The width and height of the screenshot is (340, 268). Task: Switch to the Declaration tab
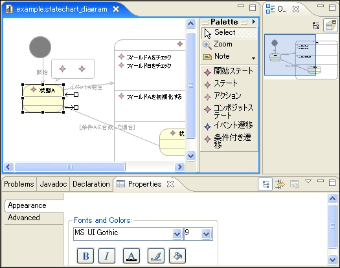91,184
